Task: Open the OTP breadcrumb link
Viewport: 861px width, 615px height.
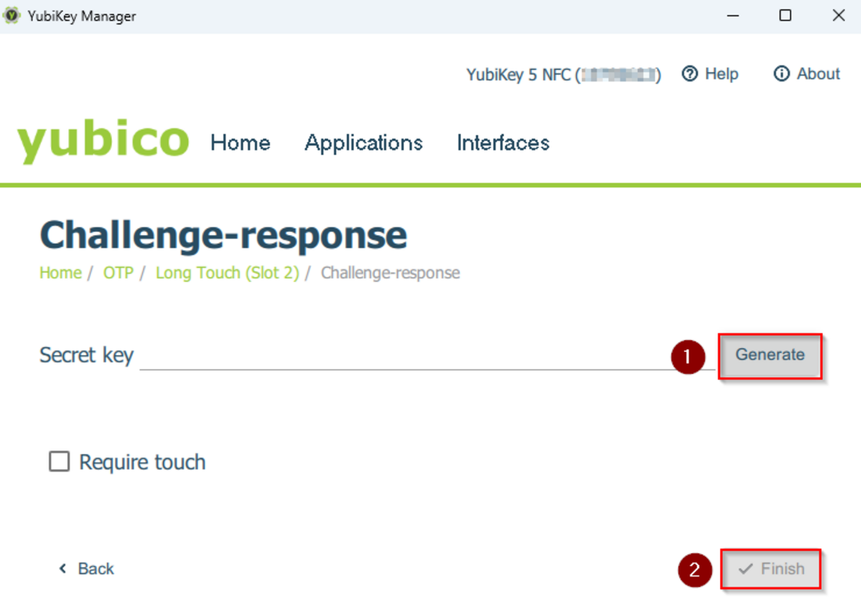Action: pyautogui.click(x=118, y=273)
